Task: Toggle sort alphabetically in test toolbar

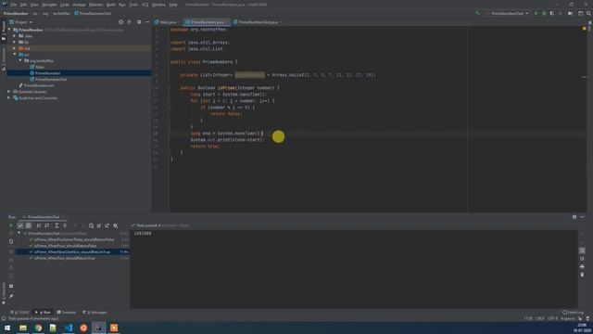Action: click(x=39, y=225)
